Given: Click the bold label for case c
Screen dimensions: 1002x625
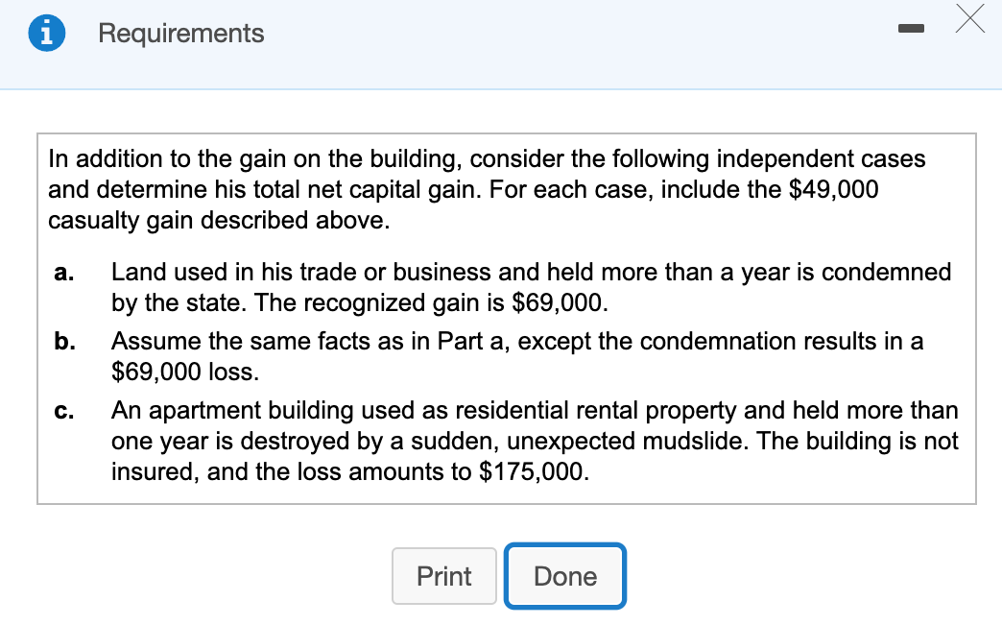Looking at the screenshot, I should click(x=62, y=411).
